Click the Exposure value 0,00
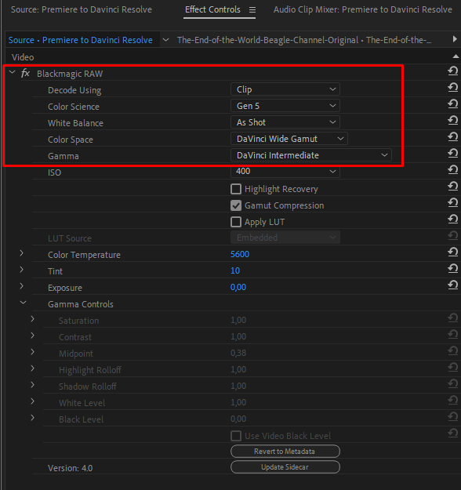 pos(238,287)
